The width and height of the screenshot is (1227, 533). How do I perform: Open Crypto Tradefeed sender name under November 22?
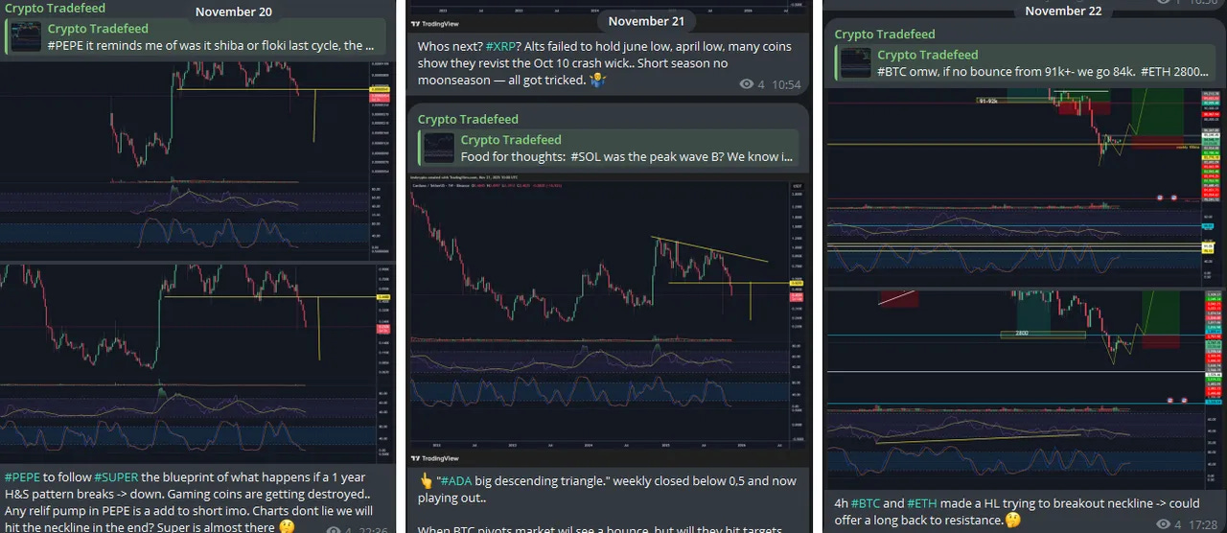tap(884, 34)
